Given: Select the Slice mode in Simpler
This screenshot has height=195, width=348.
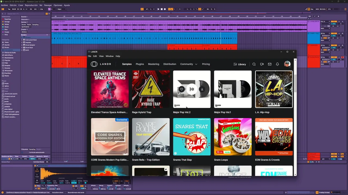Looking at the screenshot, I should (37, 181).
